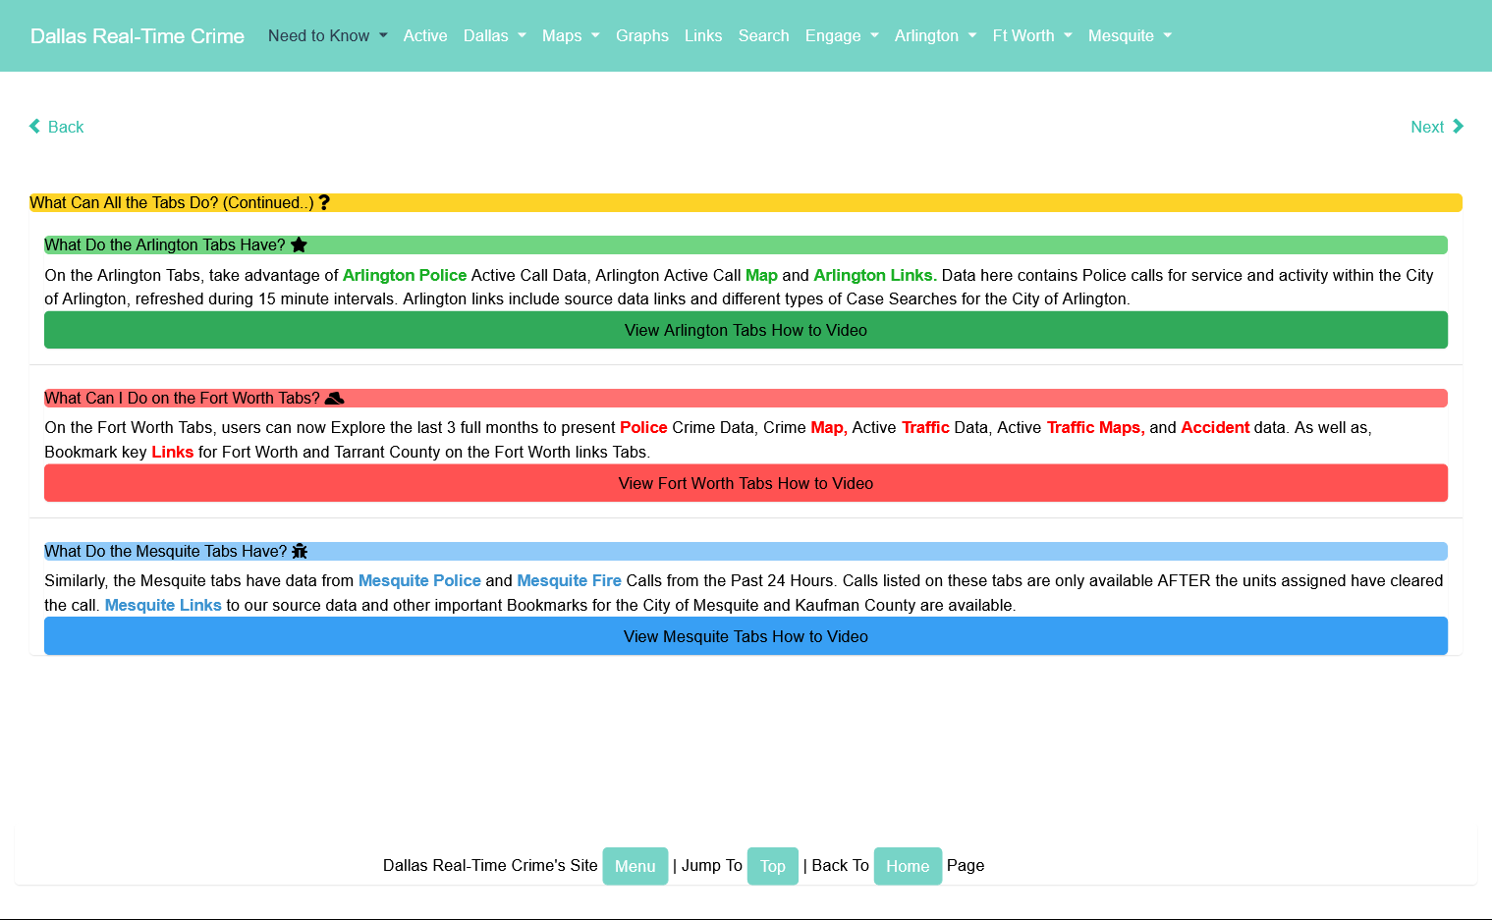Expand the Need to Know dropdown
The image size is (1492, 920).
click(x=327, y=36)
